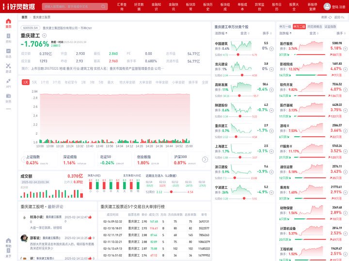Click 52-week price slider dot for 宁波建工
Screen dimensions: 349x261
(x=244, y=199)
